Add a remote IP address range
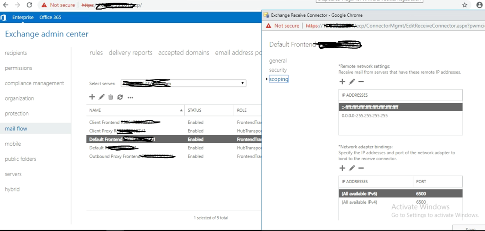Screen dimensions: 485x231 coord(342,82)
